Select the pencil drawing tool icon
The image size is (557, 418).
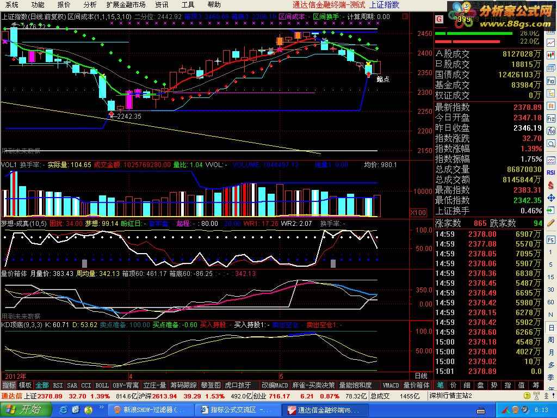[550, 223]
